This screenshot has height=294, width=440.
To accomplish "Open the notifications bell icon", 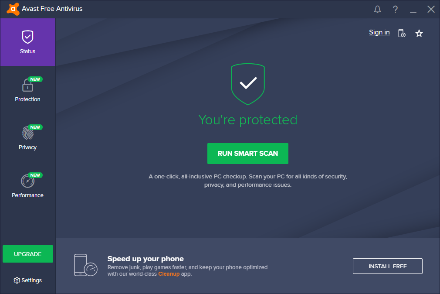I will click(x=377, y=9).
